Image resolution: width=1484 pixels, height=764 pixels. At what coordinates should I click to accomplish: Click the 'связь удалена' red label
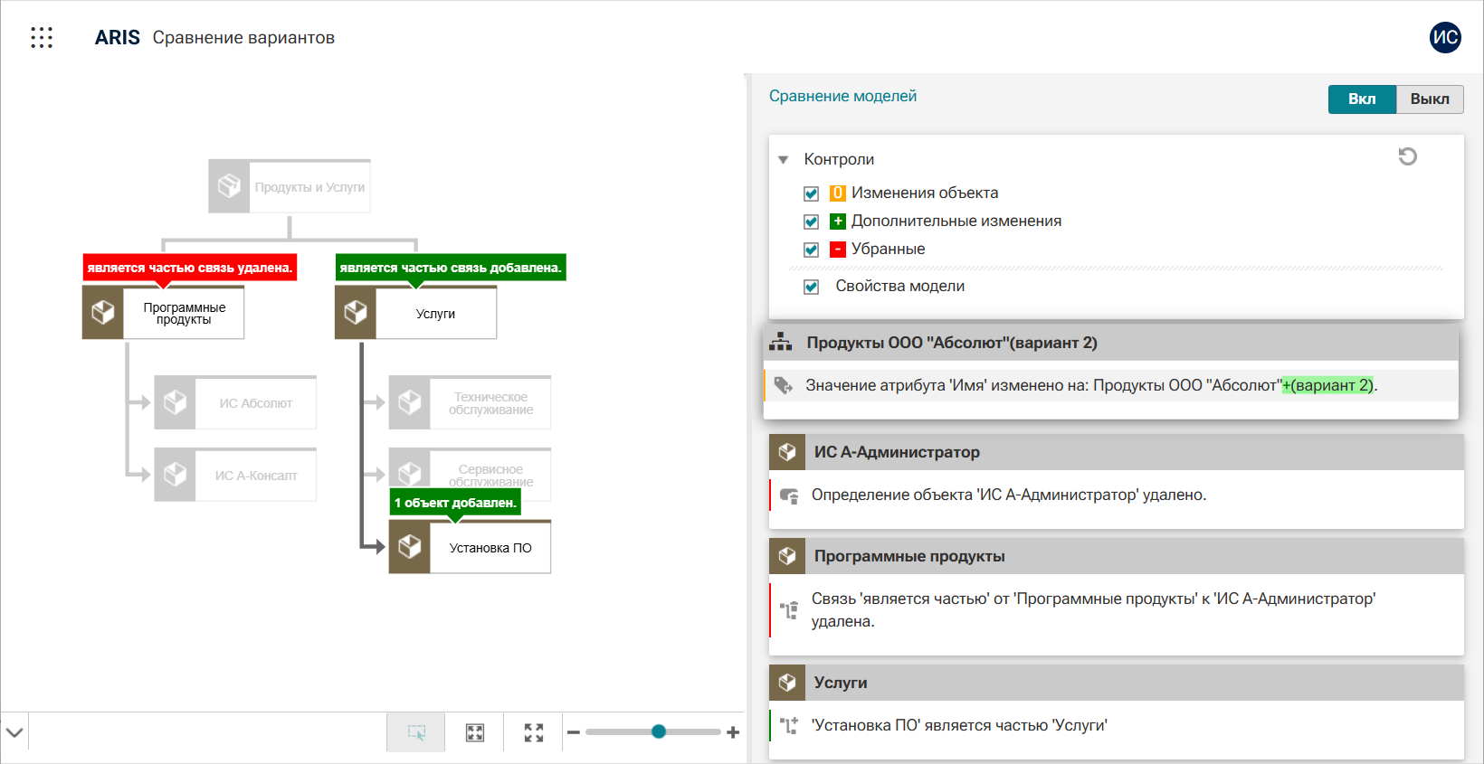point(190,268)
